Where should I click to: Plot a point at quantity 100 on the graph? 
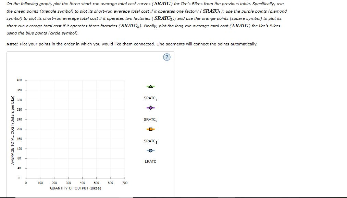click(x=40, y=130)
